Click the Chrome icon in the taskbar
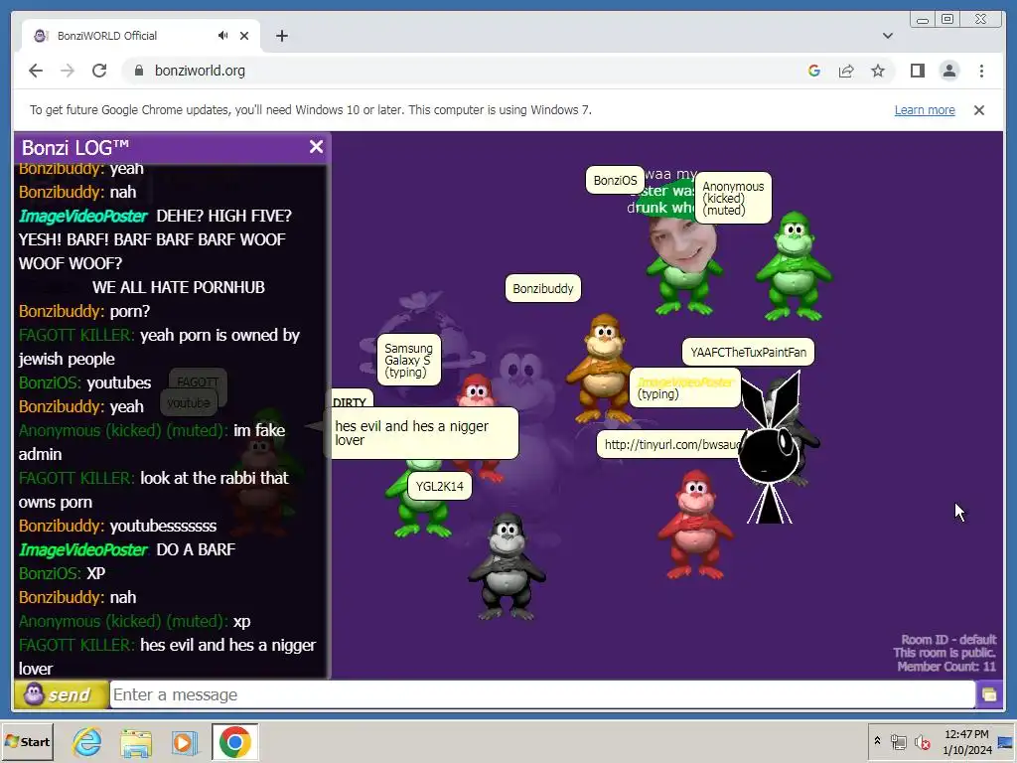The height and width of the screenshot is (763, 1017). point(234,741)
